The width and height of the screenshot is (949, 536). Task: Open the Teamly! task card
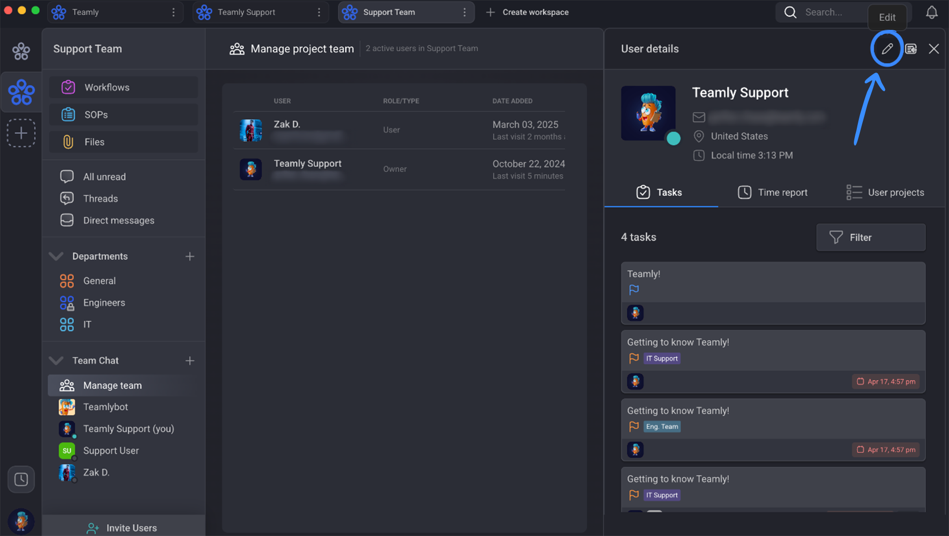pos(773,293)
